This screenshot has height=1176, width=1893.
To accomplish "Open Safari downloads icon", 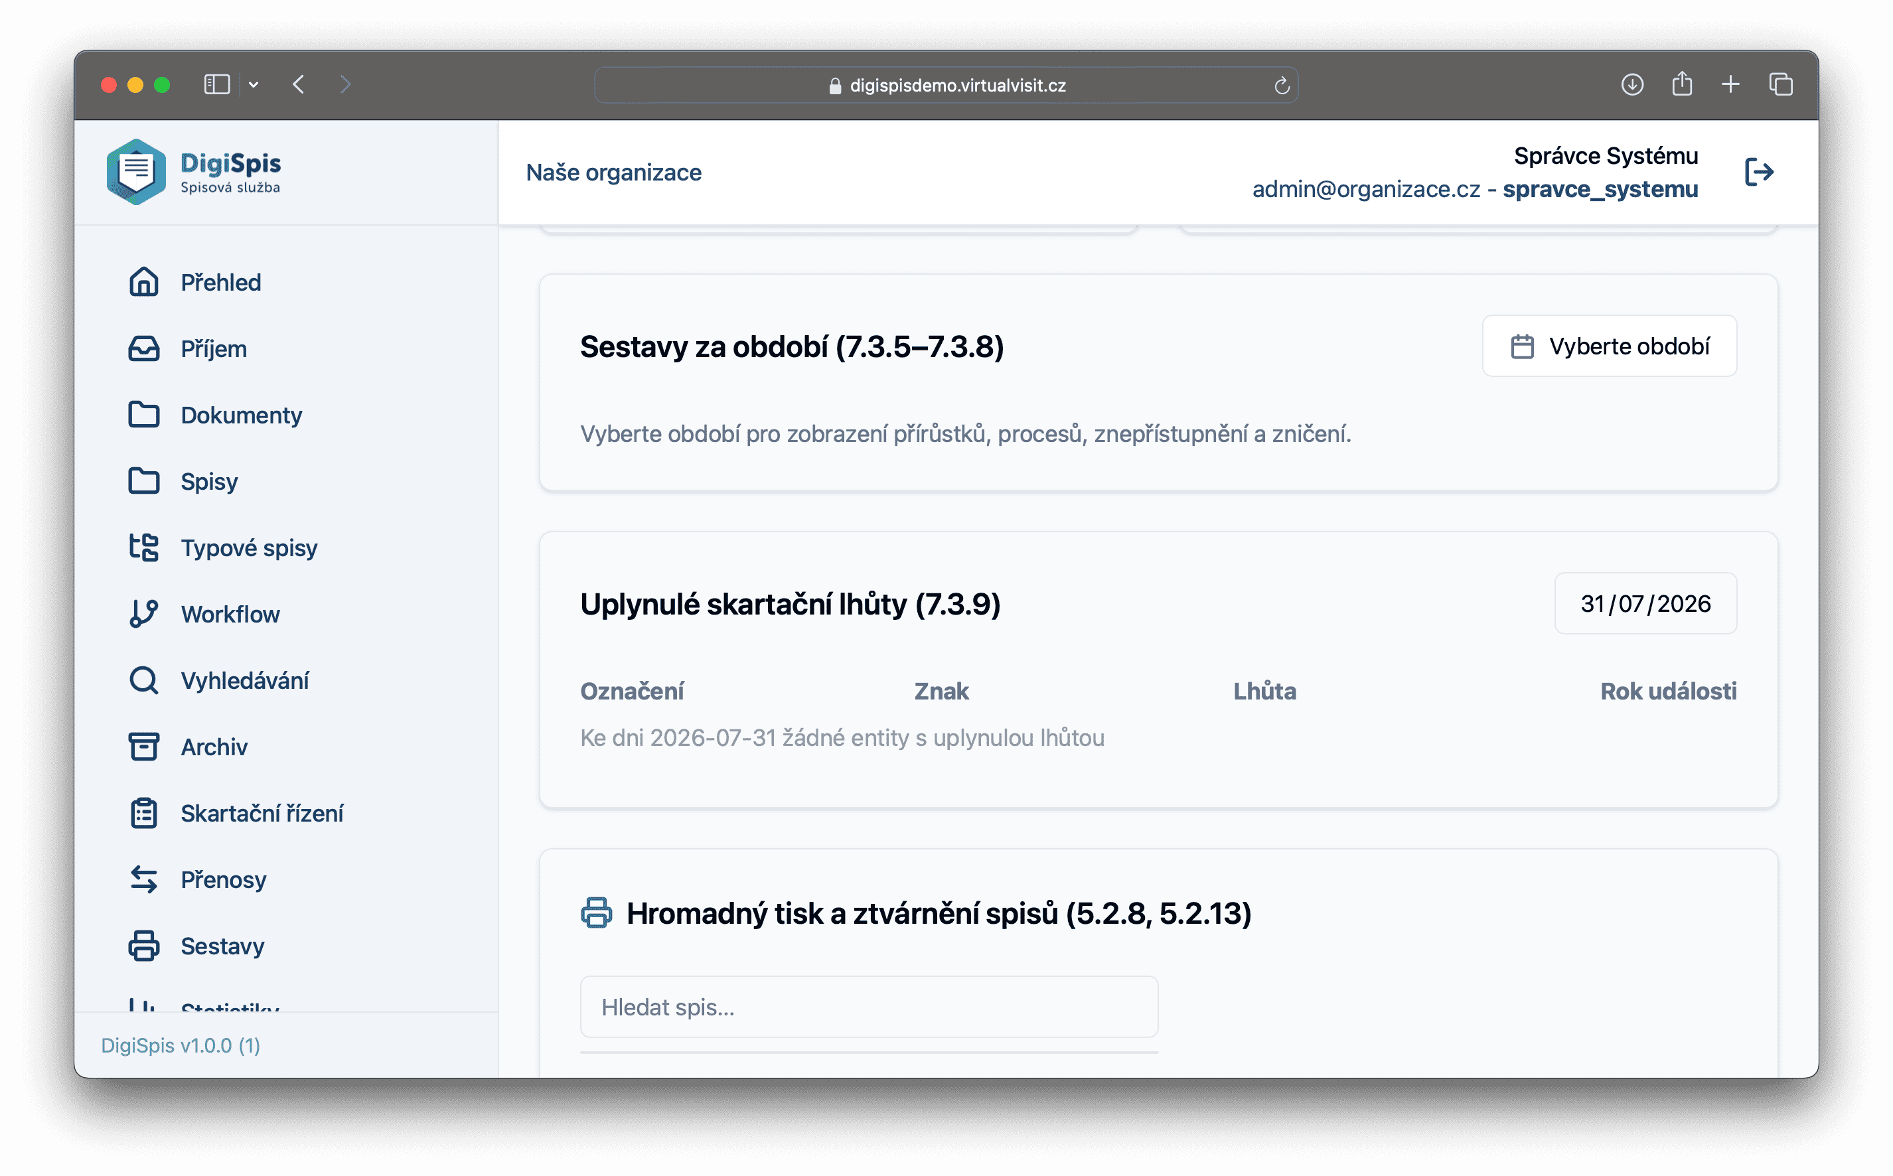I will 1632,84.
